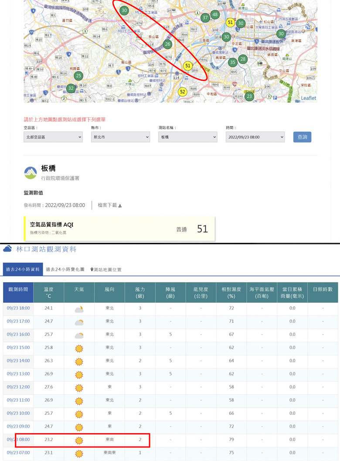This screenshot has height=461, width=340.
Task: Open the Leaflet attribution link on the map
Action: pos(309,98)
